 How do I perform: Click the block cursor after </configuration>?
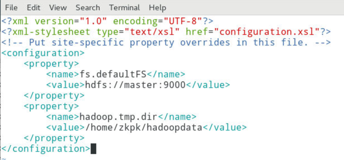93,148
